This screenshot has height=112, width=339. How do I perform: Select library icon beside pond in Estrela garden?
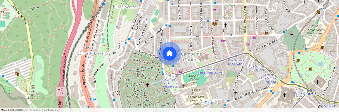310,69
